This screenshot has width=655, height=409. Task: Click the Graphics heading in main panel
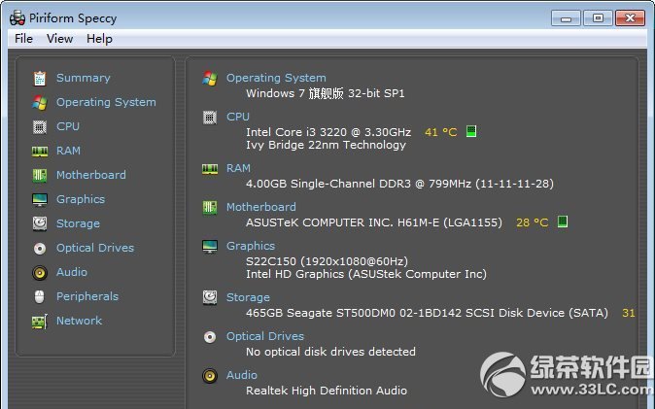point(251,246)
